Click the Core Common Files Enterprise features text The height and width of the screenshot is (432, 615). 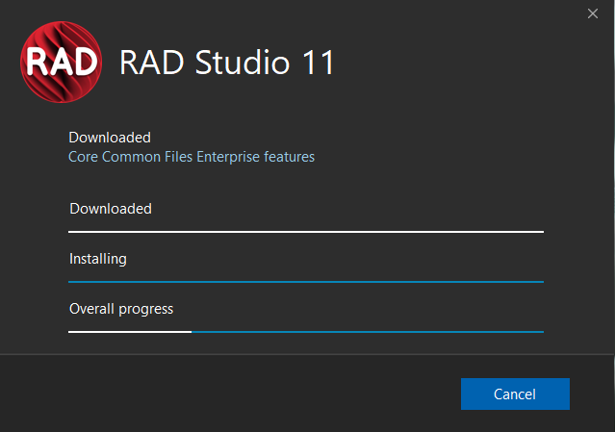tap(192, 157)
